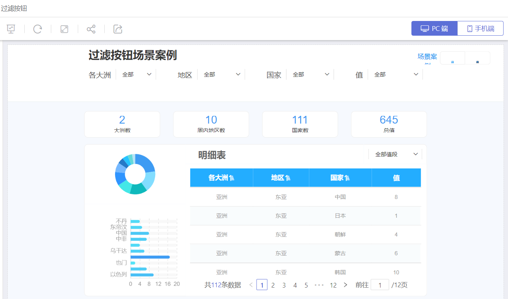Screen dimensions: 508x299
Task: Sort by the 地区 column sort icon
Action: tap(288, 178)
